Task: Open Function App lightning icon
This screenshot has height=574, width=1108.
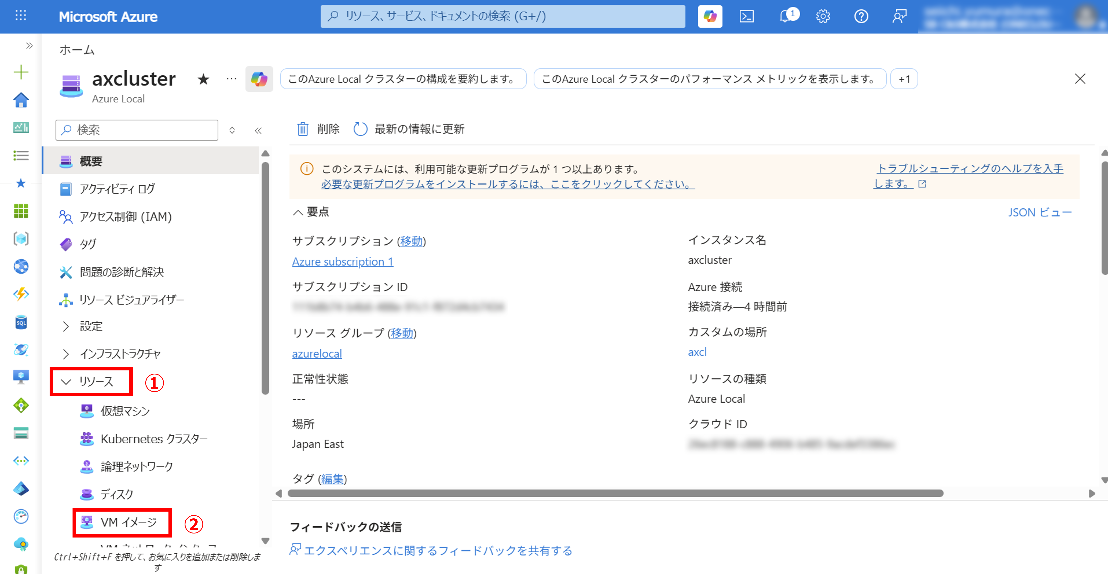Action: tap(21, 294)
